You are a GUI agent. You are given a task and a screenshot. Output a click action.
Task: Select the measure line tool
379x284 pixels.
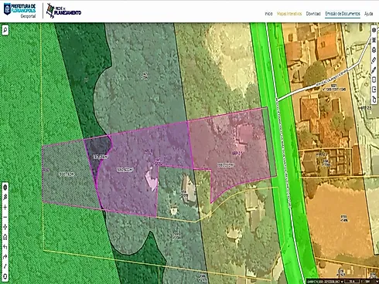click(5, 266)
